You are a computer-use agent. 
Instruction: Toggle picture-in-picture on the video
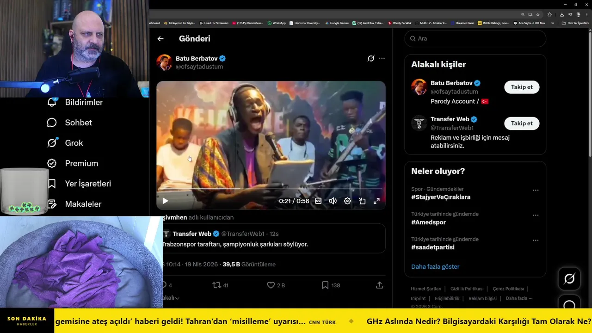[x=362, y=201]
